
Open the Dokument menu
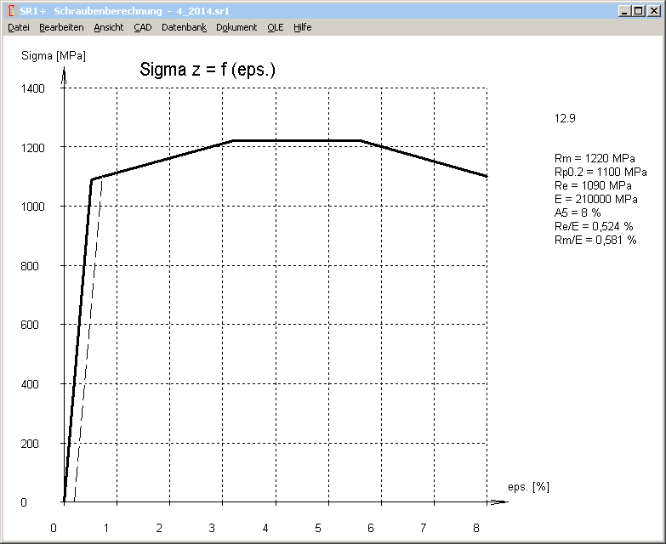pos(236,27)
